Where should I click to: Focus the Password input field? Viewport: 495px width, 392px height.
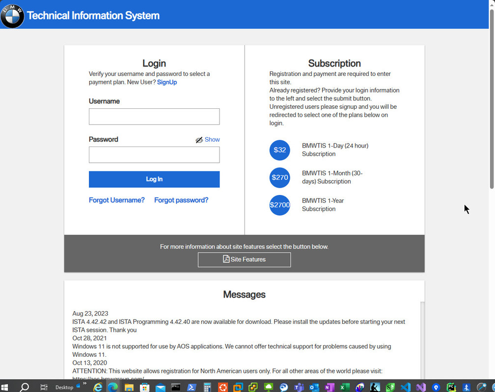(x=154, y=155)
